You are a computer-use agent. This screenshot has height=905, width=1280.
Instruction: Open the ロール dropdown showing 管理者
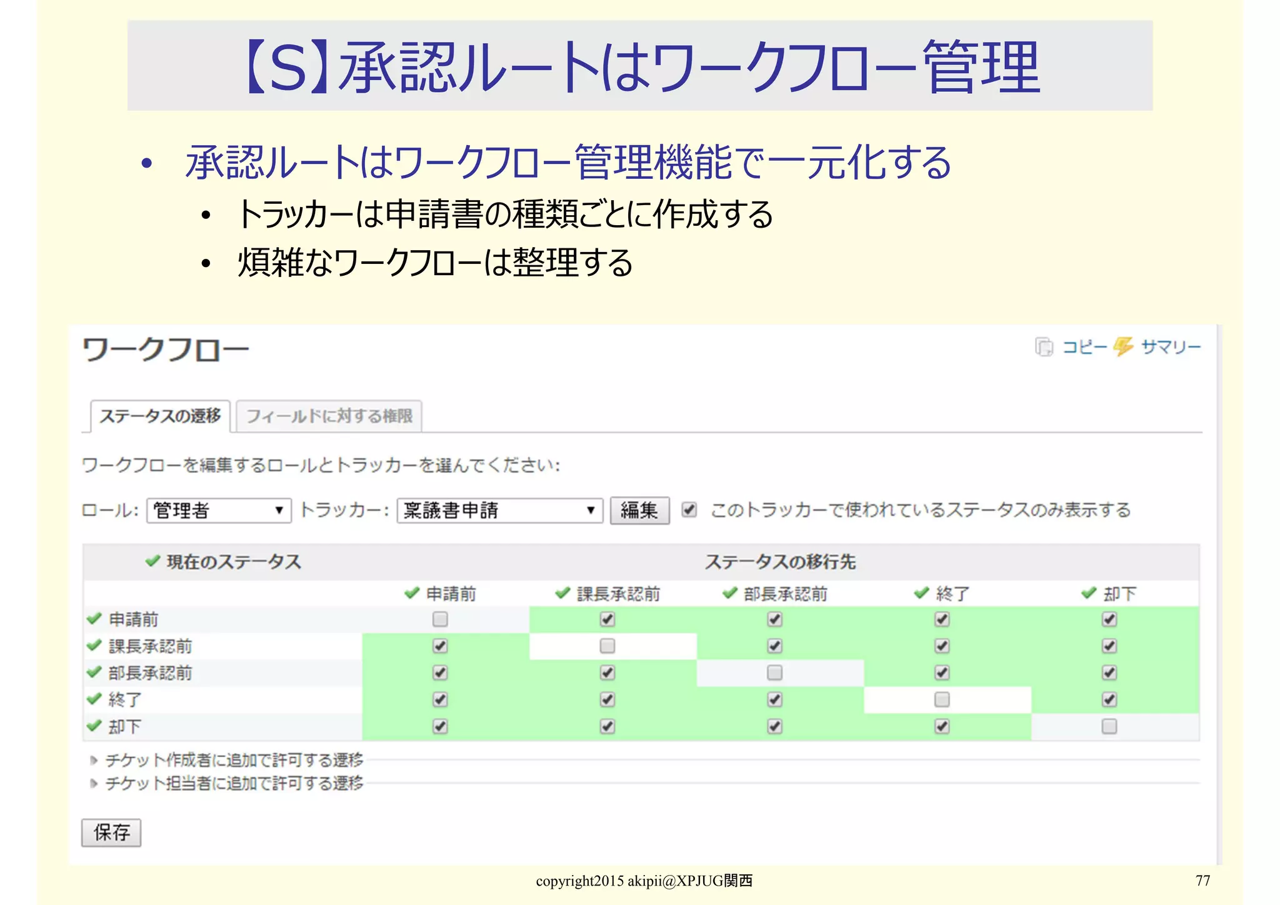219,510
